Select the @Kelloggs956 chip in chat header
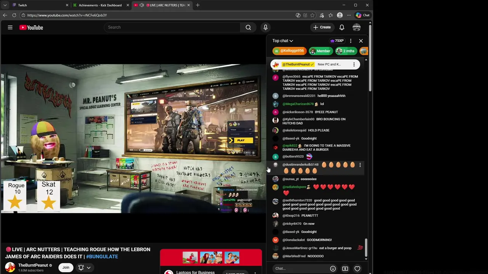The image size is (488, 274). (289, 51)
